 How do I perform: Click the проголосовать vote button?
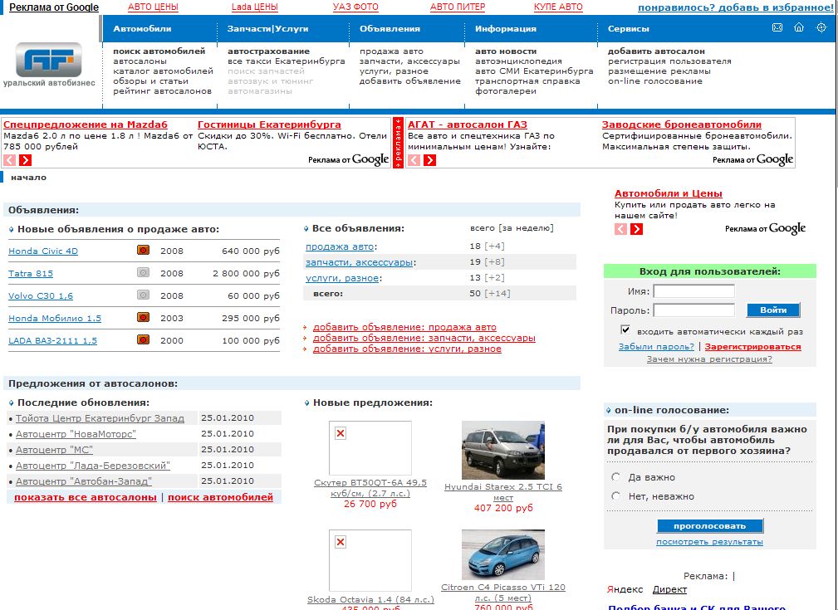tap(710, 525)
